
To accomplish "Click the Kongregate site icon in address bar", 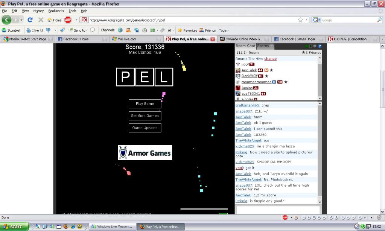I will coord(84,20).
